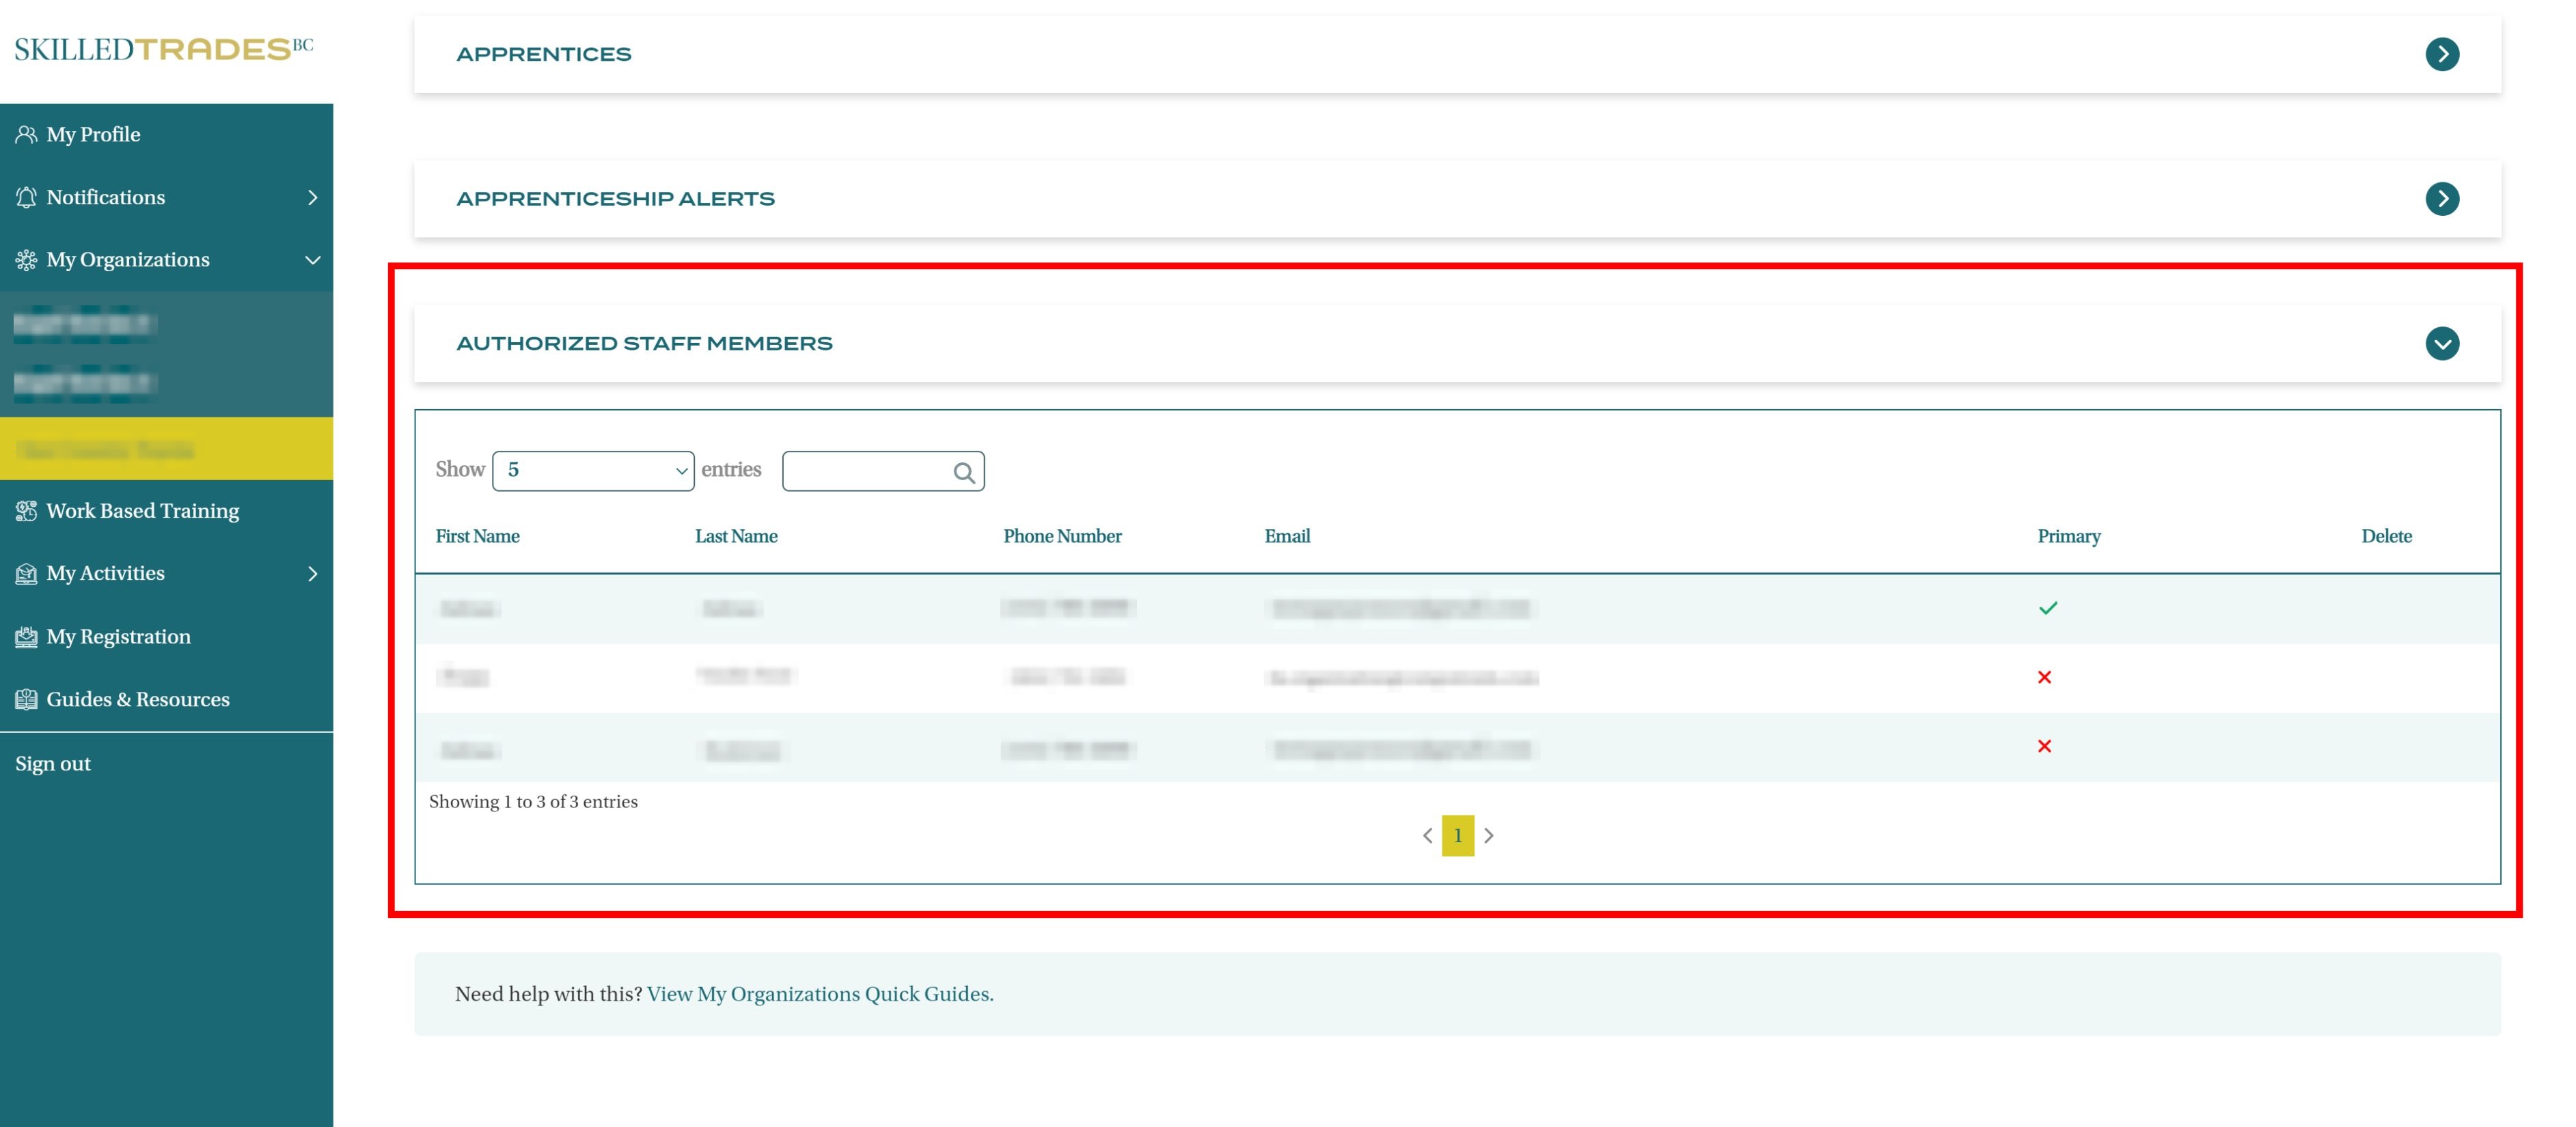Click the green Primary checkmark in first row
The image size is (2576, 1127).
point(2047,608)
